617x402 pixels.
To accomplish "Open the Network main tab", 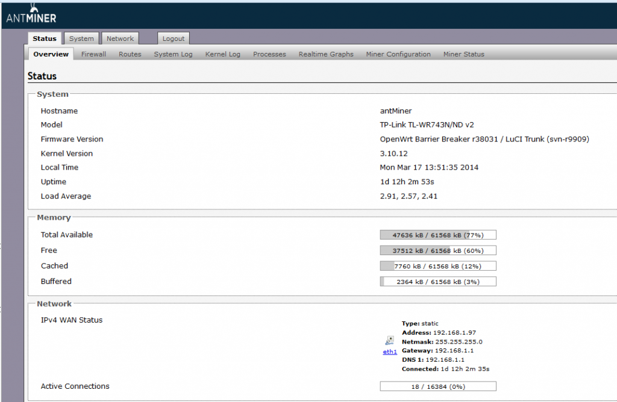I will [120, 39].
